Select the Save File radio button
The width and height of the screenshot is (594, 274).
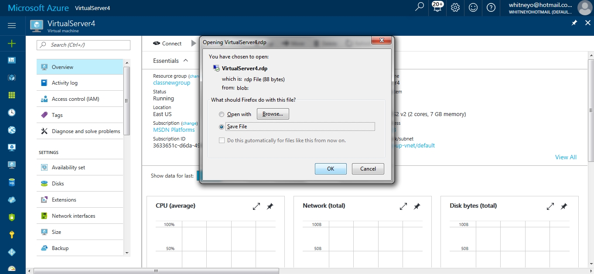222,127
